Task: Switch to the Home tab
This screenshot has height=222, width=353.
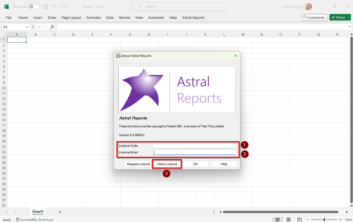Action: tap(23, 18)
